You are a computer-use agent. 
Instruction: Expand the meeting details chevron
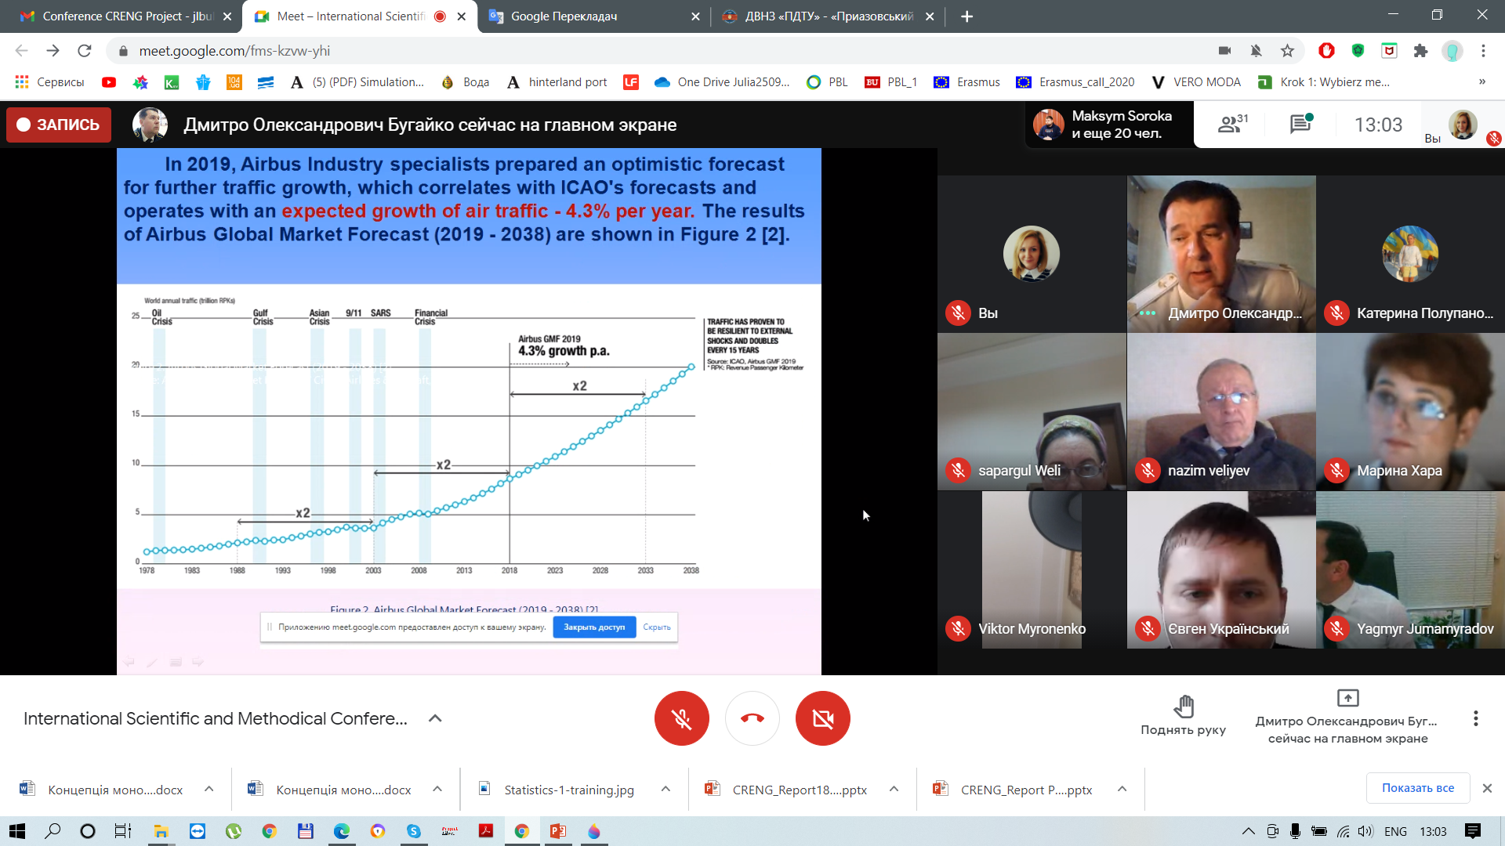coord(435,718)
